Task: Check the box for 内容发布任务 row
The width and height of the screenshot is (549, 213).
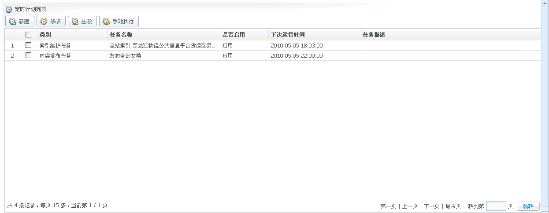Action: pyautogui.click(x=29, y=55)
